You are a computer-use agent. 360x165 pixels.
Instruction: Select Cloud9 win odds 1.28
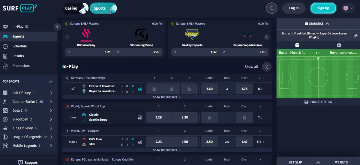(159, 117)
